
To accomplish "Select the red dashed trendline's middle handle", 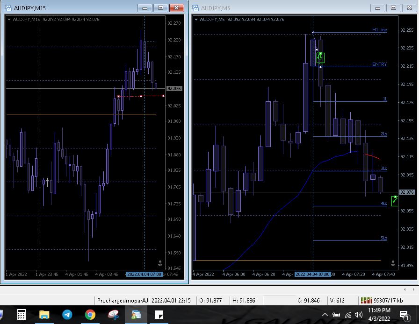I will [141, 96].
